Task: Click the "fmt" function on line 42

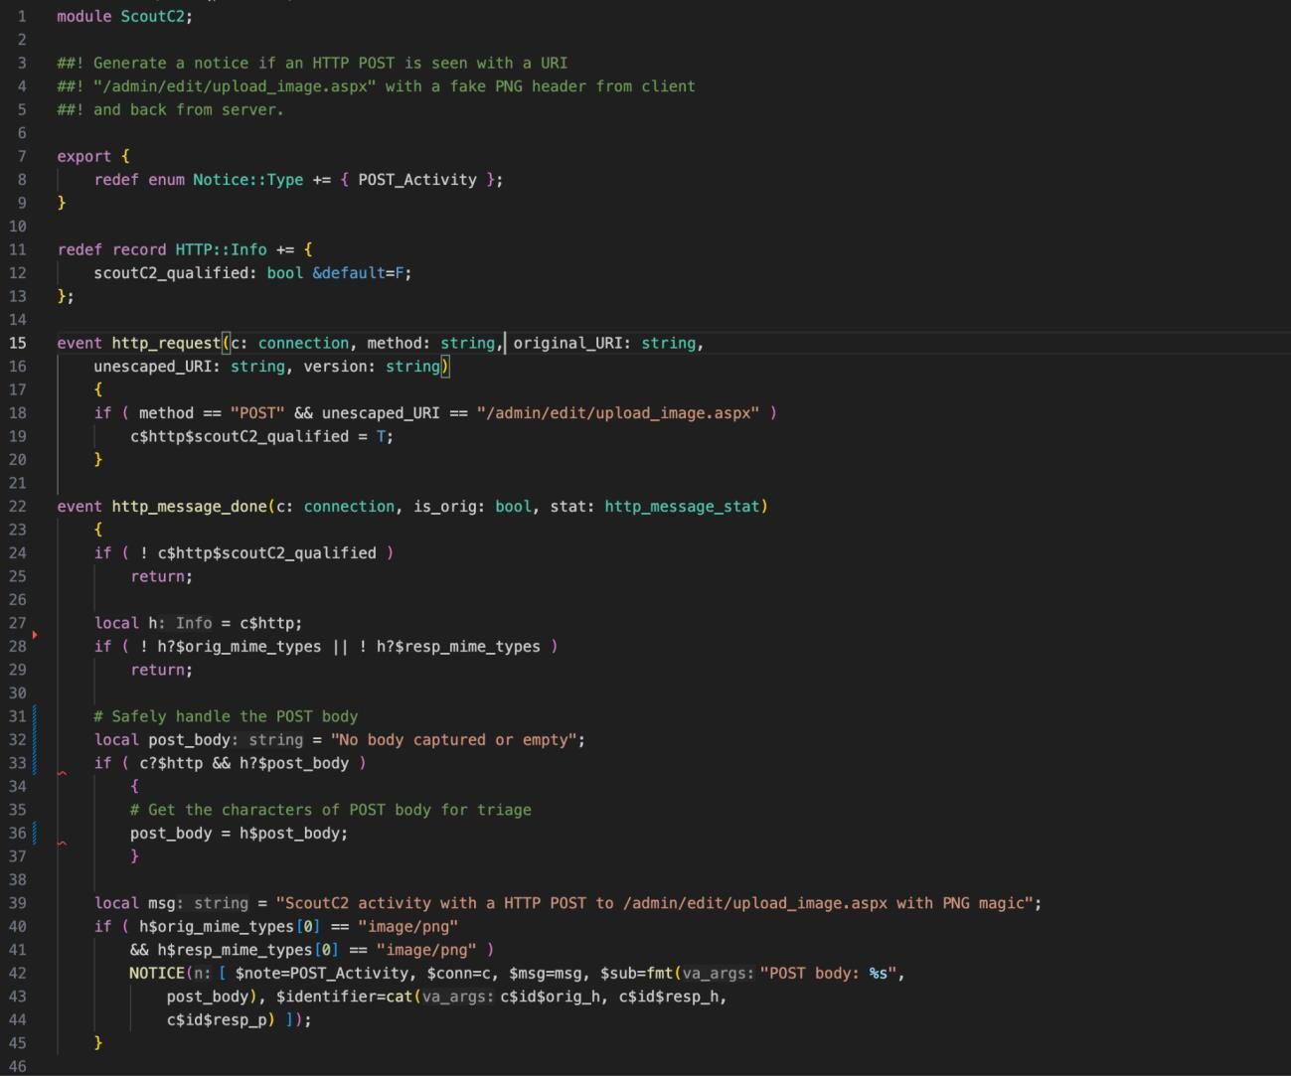Action: coord(660,974)
